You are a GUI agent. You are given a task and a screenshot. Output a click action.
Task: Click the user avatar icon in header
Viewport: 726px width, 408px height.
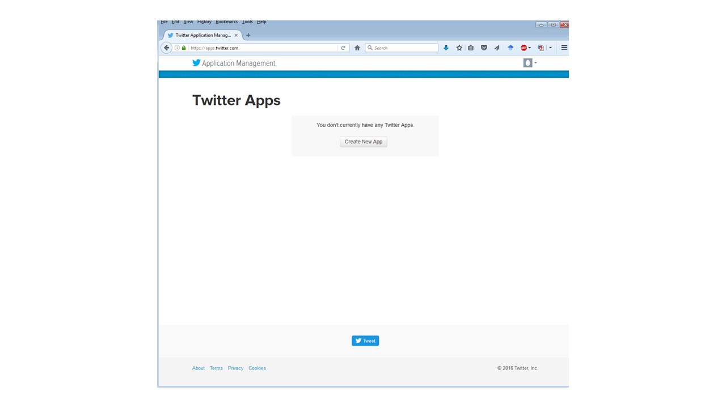[x=527, y=63]
